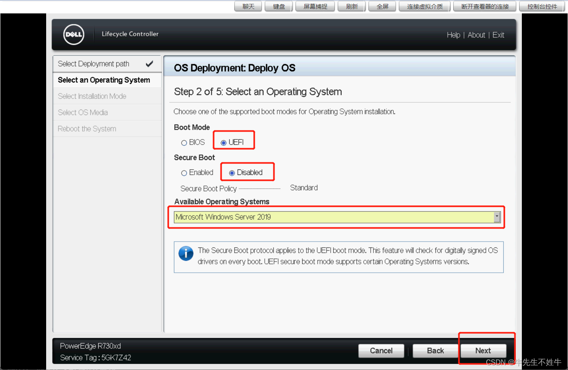Click the 刷新 refresh toolbar button
Screen dimensions: 568x370
tap(352, 6)
